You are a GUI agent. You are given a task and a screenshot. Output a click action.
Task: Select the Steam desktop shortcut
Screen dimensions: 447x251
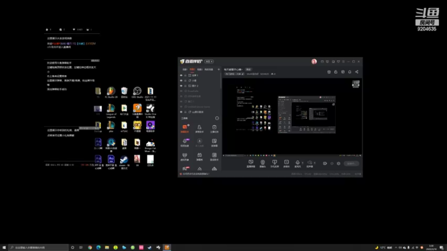coord(124,162)
